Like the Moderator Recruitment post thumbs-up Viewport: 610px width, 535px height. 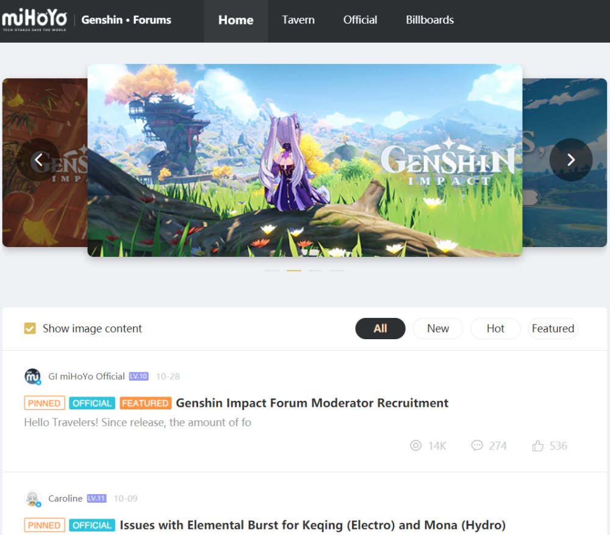point(537,445)
